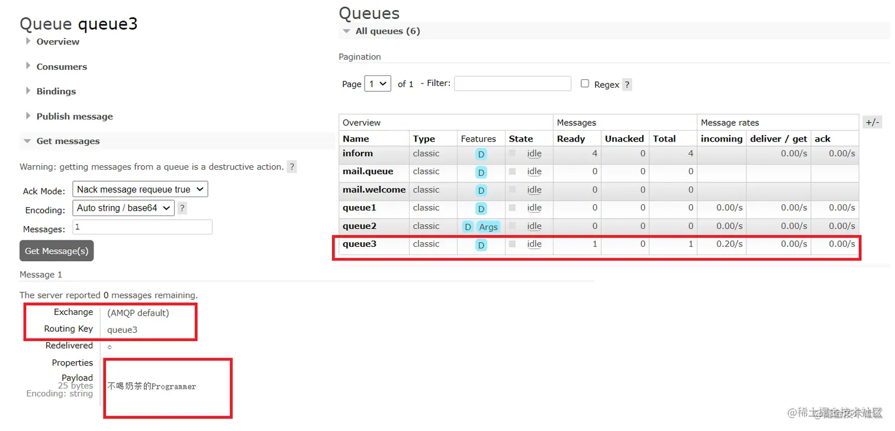Open help icon beside Encoding dropdown

click(x=182, y=208)
